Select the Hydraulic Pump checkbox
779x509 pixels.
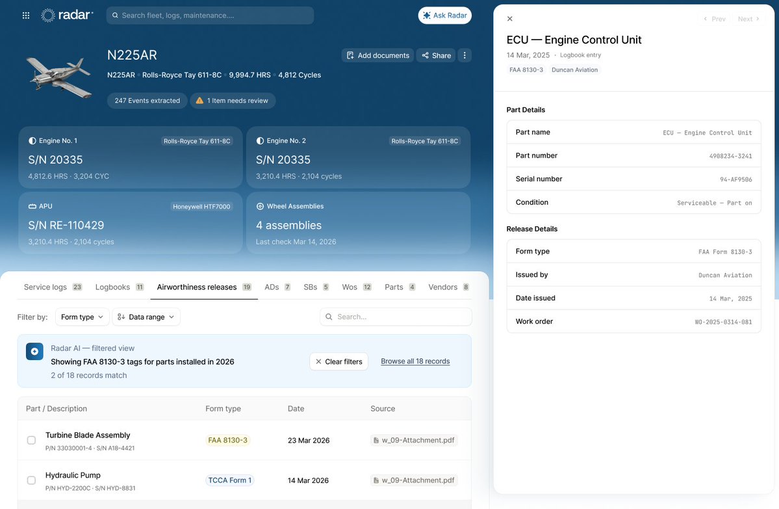[31, 480]
